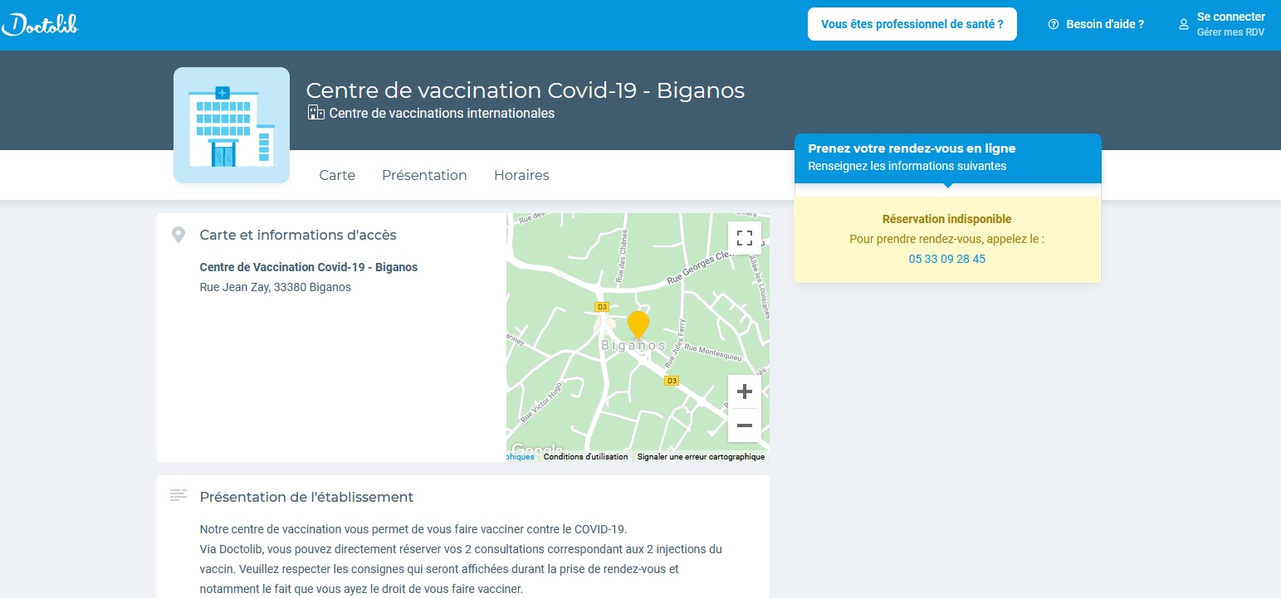Click bold 'Centre de Vaccination Covid-19 - Biganos' address name

point(309,267)
